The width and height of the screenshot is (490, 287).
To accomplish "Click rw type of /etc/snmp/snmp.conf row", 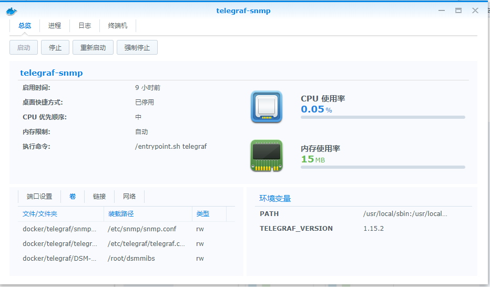I will (x=200, y=229).
